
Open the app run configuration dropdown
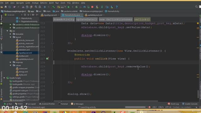click(62, 7)
